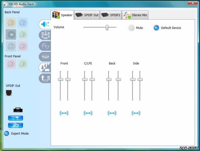Viewport: 200px width, 151px height.
Task: Click the blue information button
Action: pyautogui.click(x=16, y=125)
